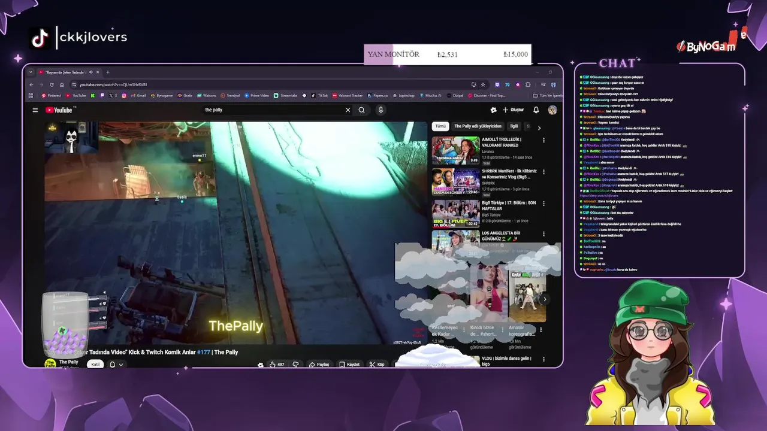Open a new browser tab with plus
767x431 pixels.
(x=107, y=72)
